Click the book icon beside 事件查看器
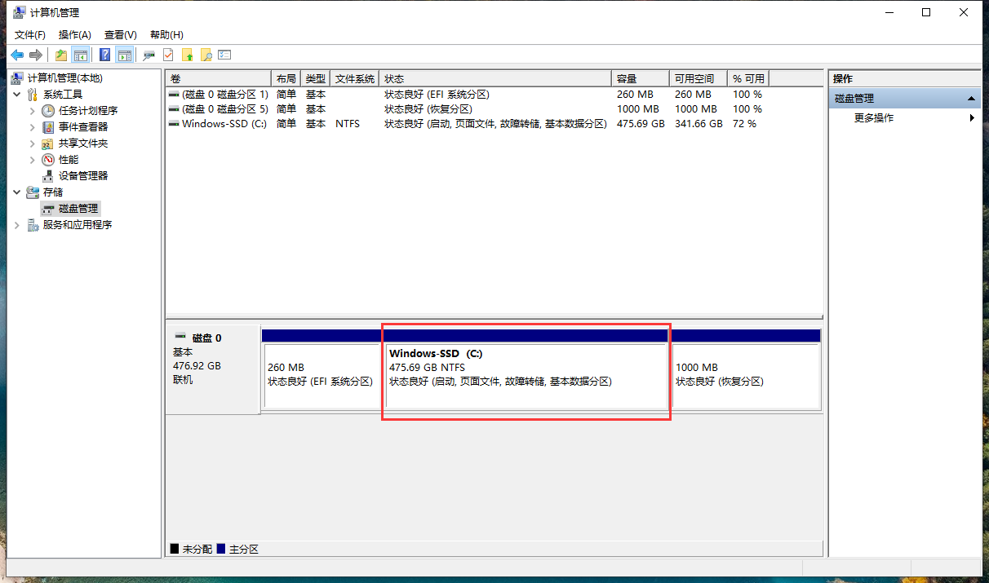Image resolution: width=989 pixels, height=583 pixels. (49, 127)
